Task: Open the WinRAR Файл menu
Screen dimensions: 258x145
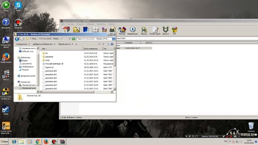Action: pyautogui.click(x=63, y=24)
